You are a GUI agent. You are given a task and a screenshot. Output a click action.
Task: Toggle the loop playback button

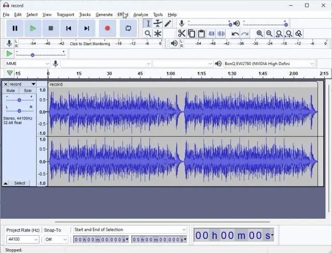[x=128, y=28]
